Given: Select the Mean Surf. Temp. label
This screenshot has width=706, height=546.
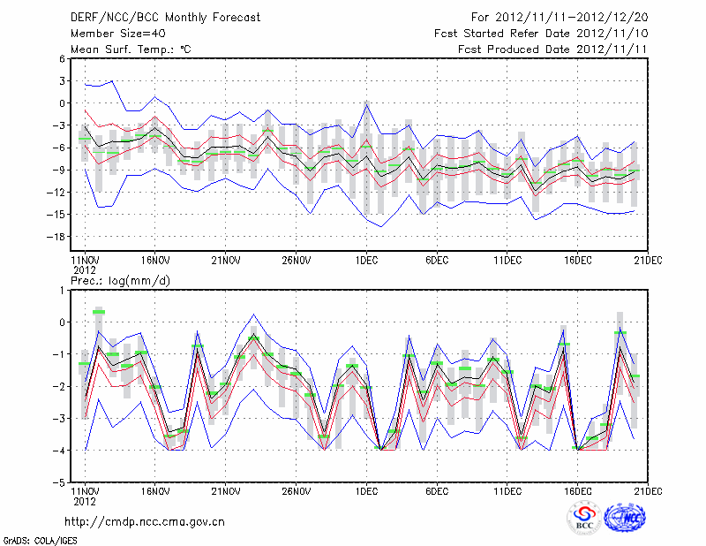Looking at the screenshot, I should (x=131, y=49).
